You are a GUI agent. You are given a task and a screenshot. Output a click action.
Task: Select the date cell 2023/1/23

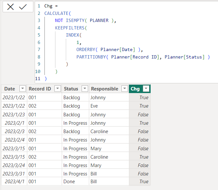(x=14, y=115)
